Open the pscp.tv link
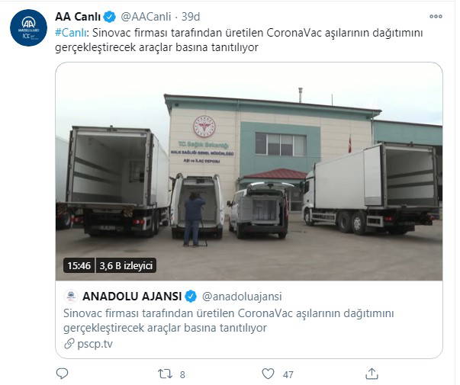 (95, 344)
